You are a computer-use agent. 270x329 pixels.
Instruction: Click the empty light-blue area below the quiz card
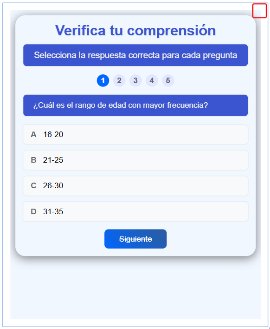135,290
